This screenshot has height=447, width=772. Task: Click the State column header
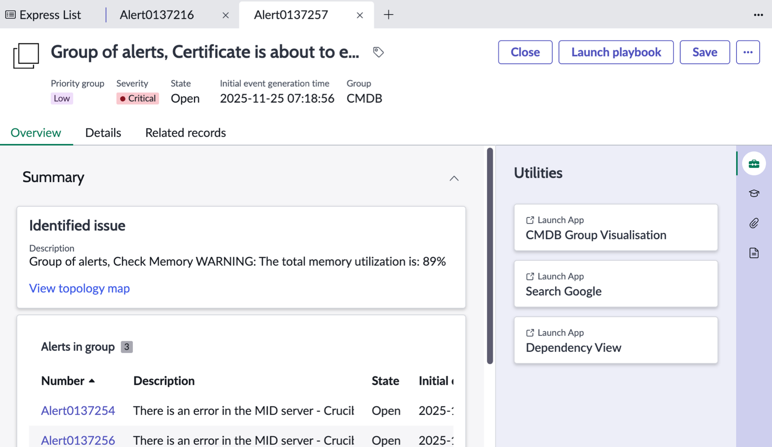pyautogui.click(x=385, y=381)
